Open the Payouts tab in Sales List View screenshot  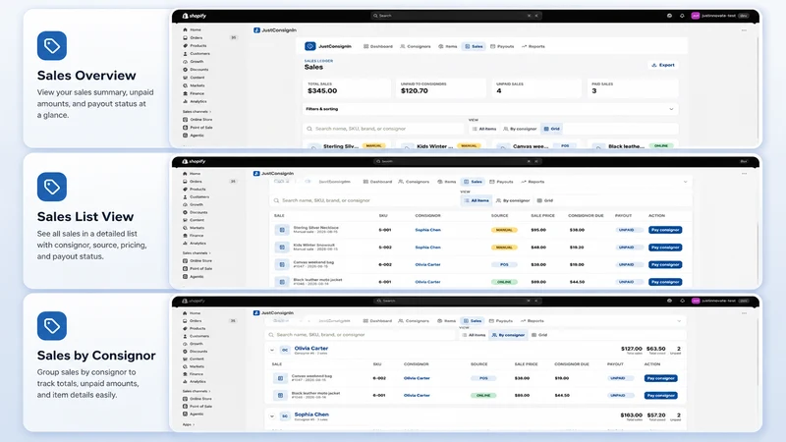tap(501, 182)
